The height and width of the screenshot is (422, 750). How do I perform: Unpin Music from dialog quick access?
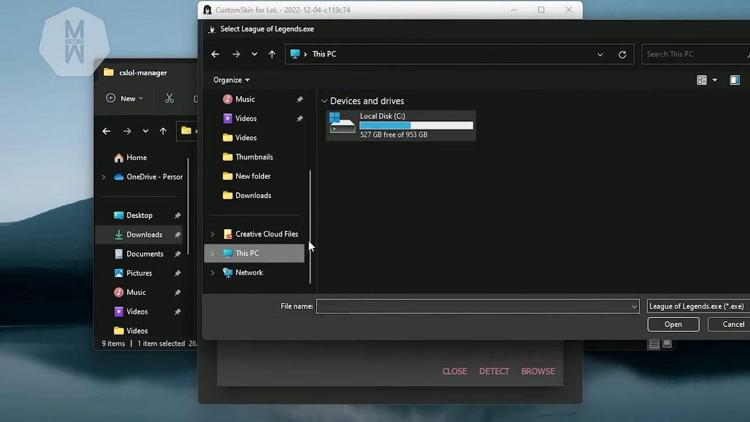(299, 99)
